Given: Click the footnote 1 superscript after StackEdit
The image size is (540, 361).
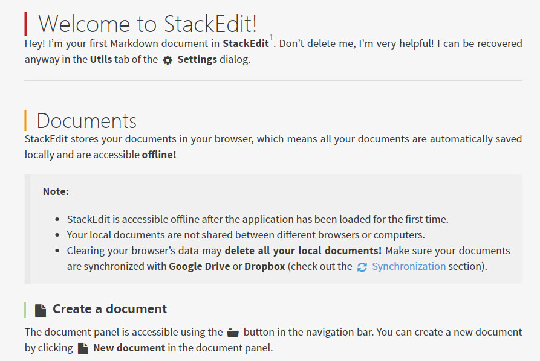Looking at the screenshot, I should click(272, 37).
